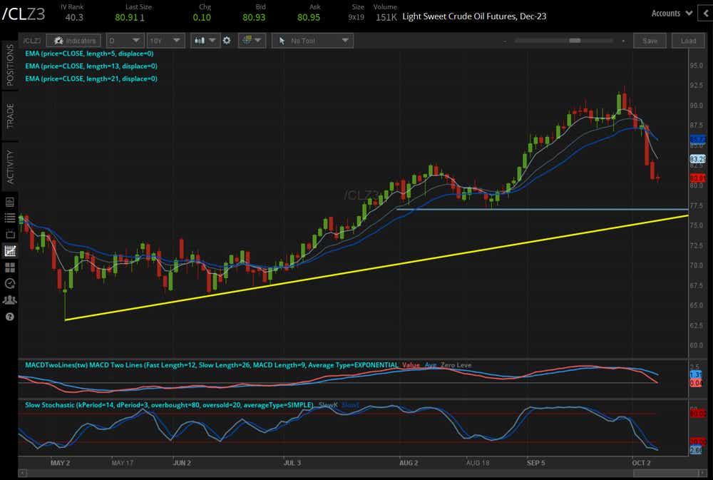Click the Light Sweet Crude Oil Futures description
Image resolution: width=713 pixels, height=480 pixels.
pyautogui.click(x=474, y=16)
